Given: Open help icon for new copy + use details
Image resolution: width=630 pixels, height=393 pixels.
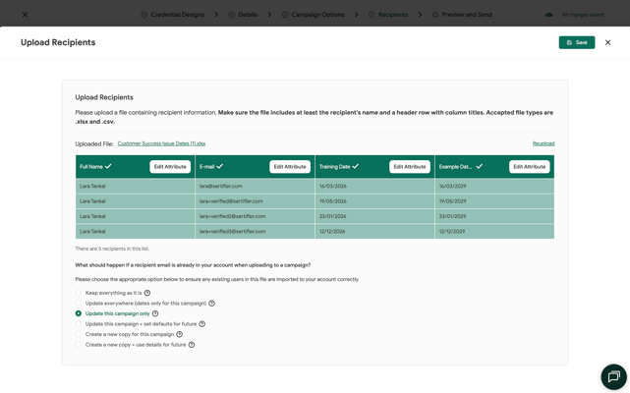Looking at the screenshot, I should 192,345.
